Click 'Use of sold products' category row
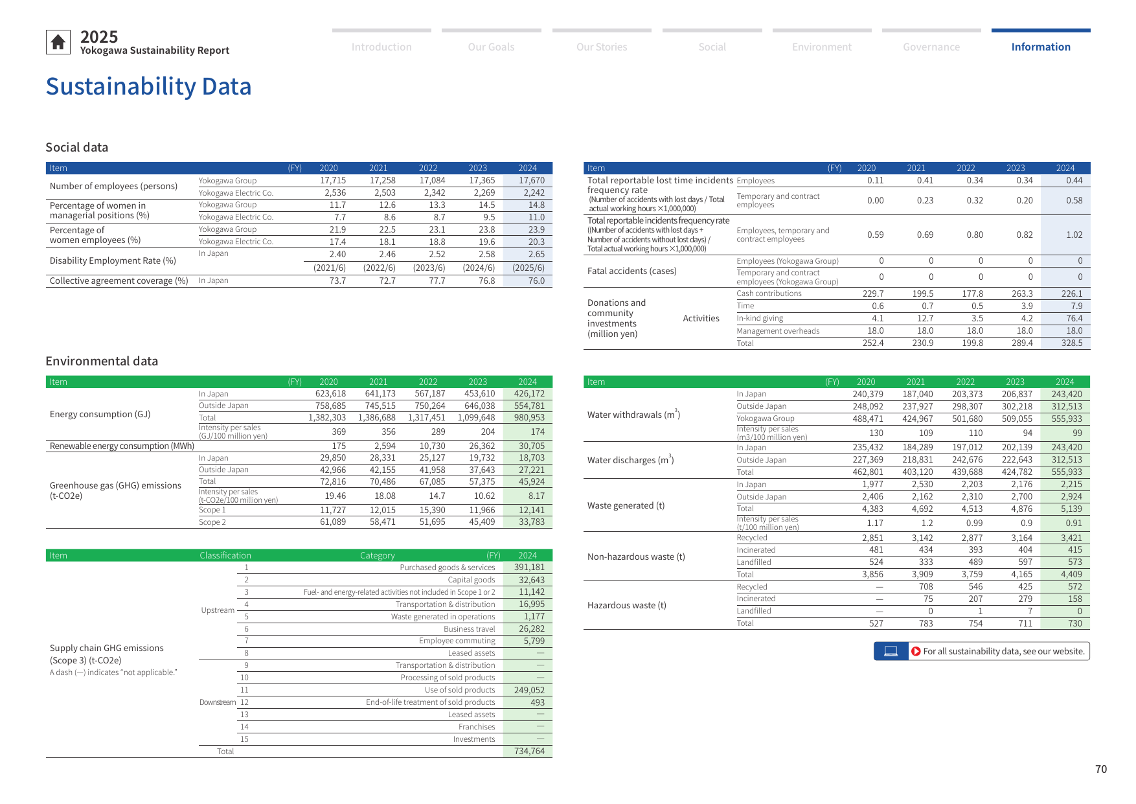Viewport: 1136px width, 804px height. 460,690
